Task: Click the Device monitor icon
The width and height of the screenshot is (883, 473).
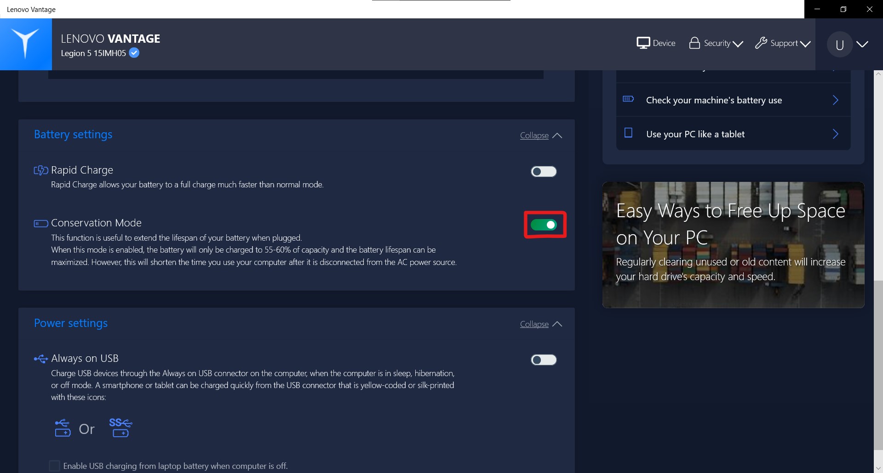Action: coord(643,43)
